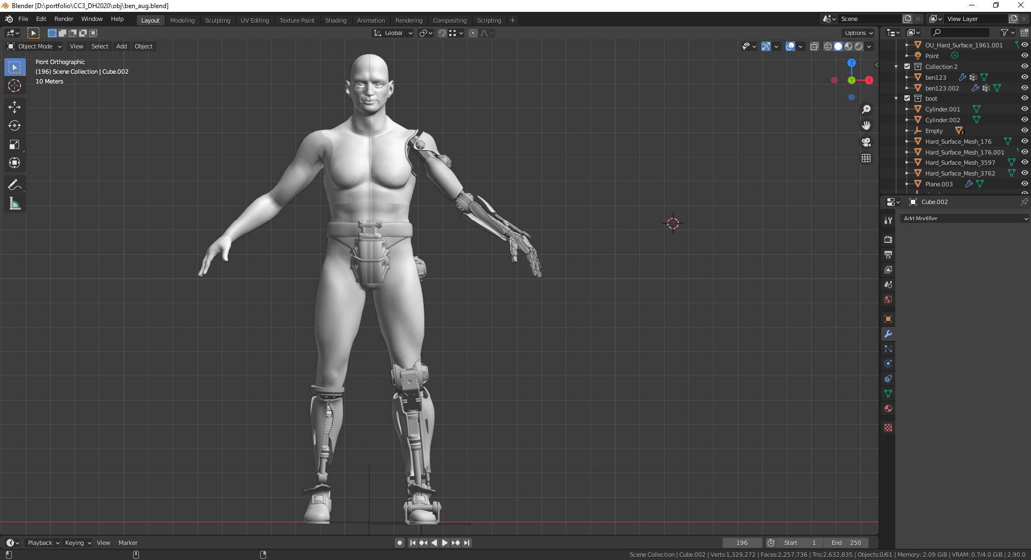Switch to rendered viewport shading
This screenshot has width=1031, height=560.
click(x=859, y=47)
